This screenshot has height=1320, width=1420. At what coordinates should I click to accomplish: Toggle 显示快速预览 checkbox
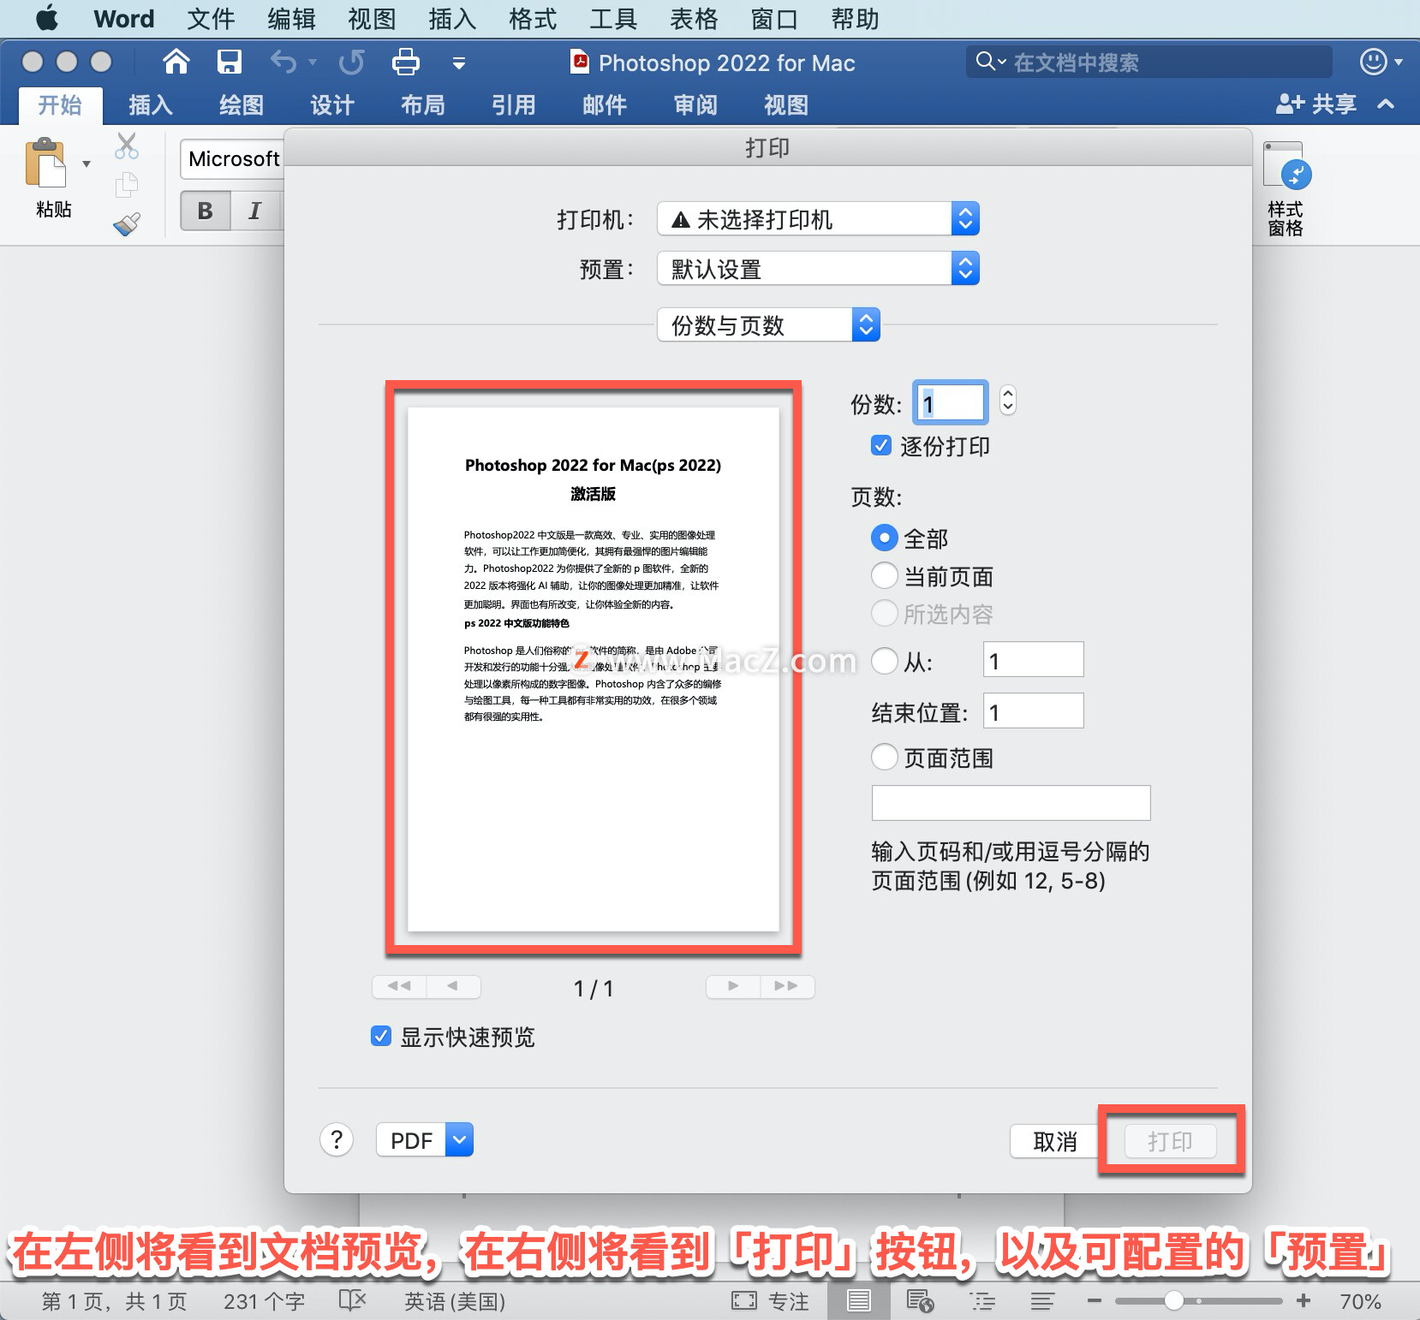(381, 1036)
